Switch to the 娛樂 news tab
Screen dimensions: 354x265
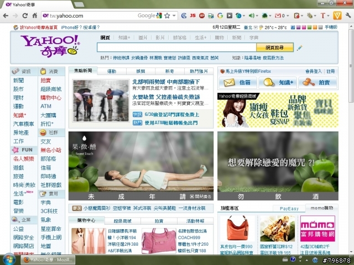[x=140, y=71]
